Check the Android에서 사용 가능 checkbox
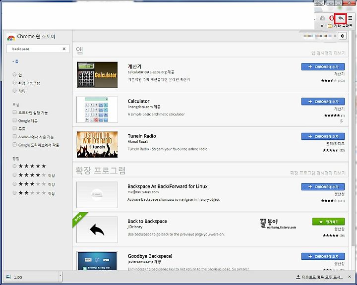This screenshot has height=285, width=357. (14, 136)
